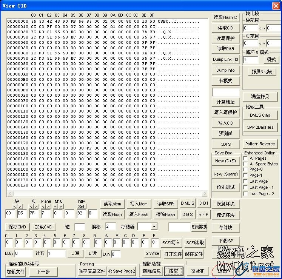Click the D MU S button
This screenshot has width=282, height=279.
coord(187,203)
